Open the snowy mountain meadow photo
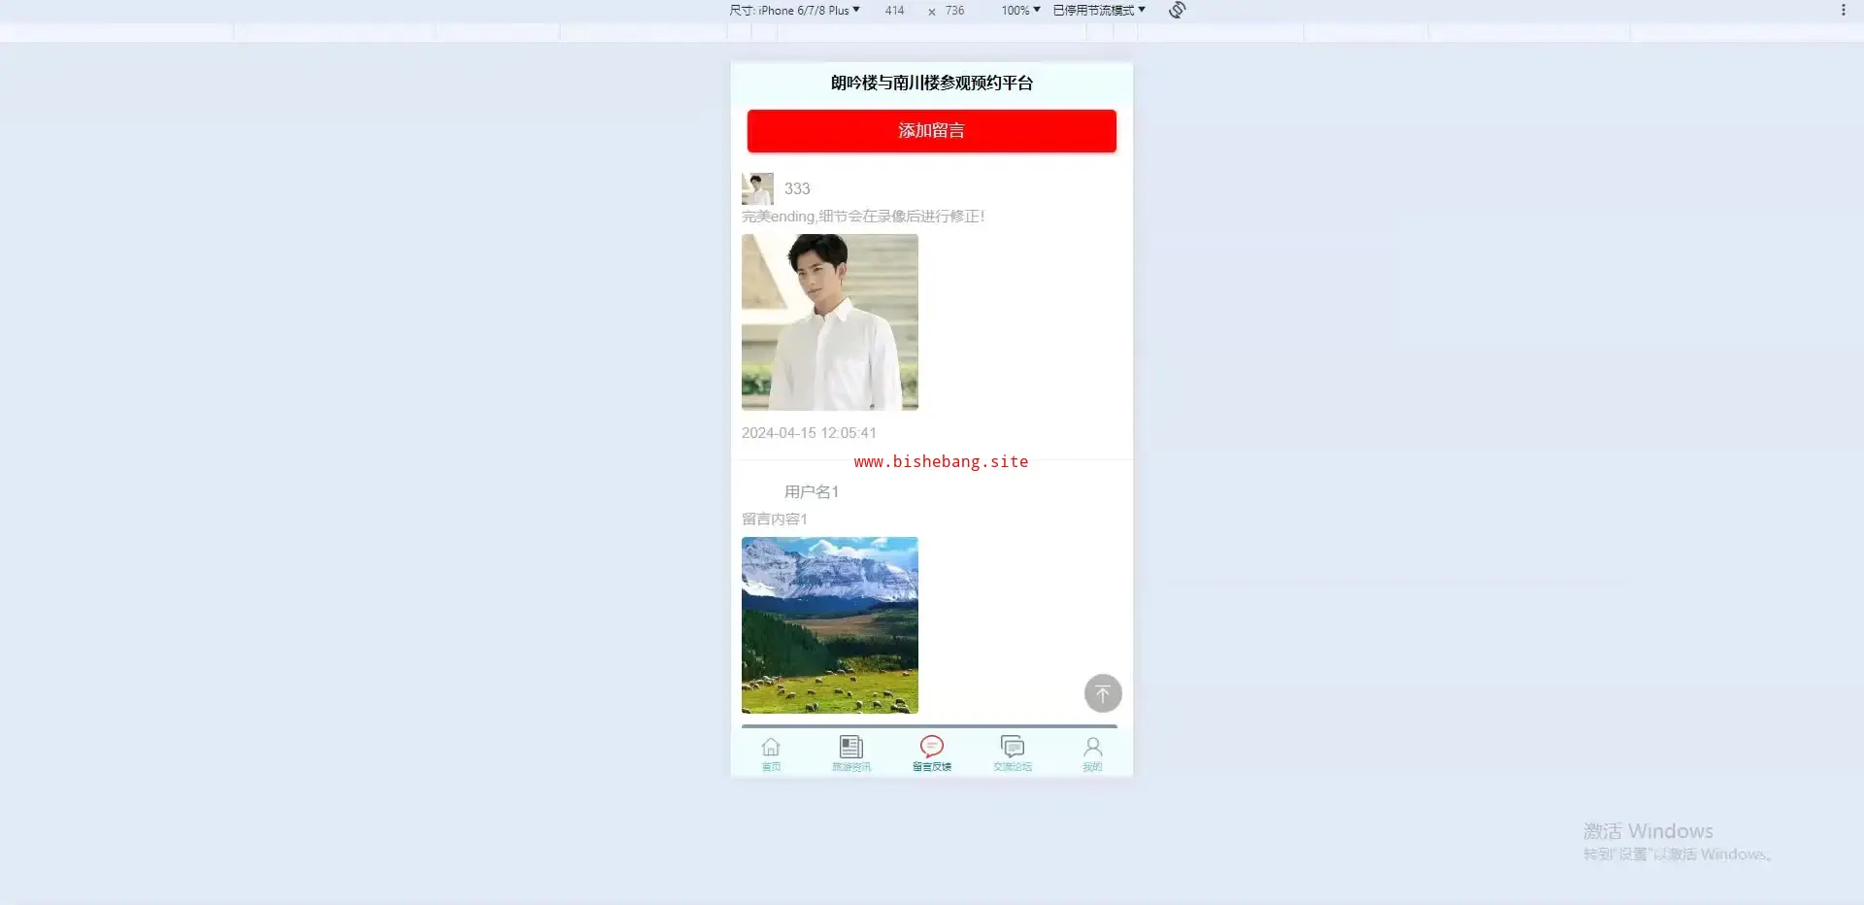The height and width of the screenshot is (905, 1864). click(x=829, y=624)
